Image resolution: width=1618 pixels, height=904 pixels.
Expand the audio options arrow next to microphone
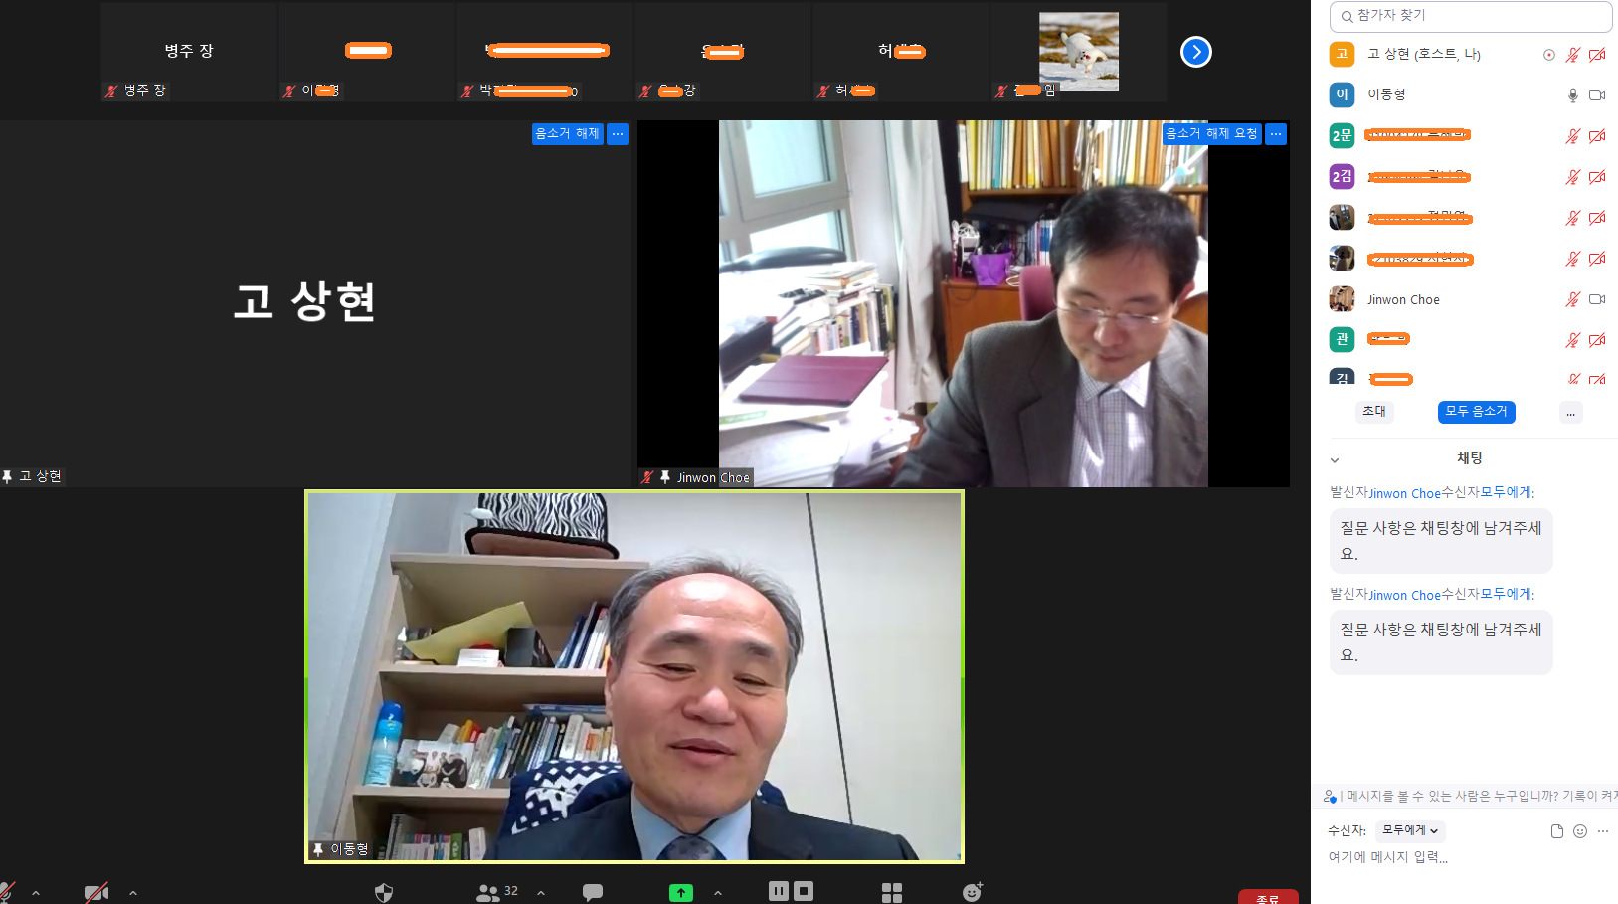coord(36,892)
